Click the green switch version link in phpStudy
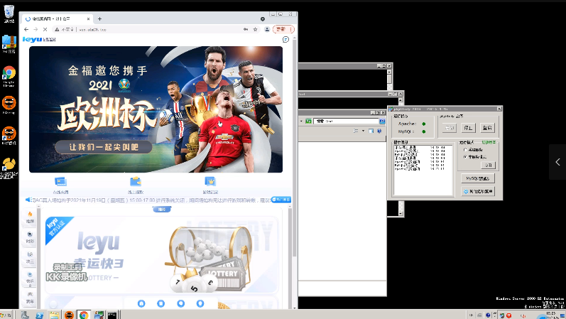 point(489,142)
